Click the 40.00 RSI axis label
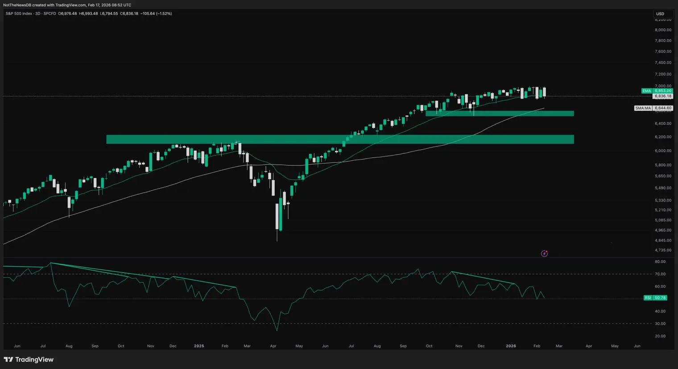 pyautogui.click(x=660, y=311)
